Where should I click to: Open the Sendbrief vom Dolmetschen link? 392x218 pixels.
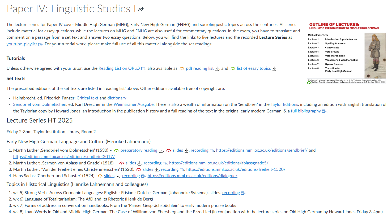40,104
